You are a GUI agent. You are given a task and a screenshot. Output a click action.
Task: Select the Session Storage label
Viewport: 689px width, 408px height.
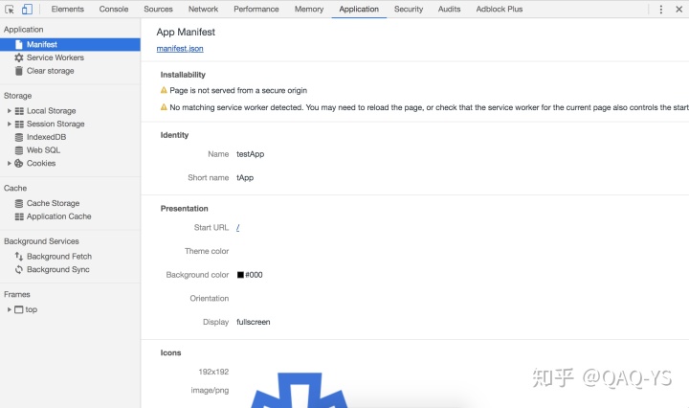pyautogui.click(x=56, y=124)
